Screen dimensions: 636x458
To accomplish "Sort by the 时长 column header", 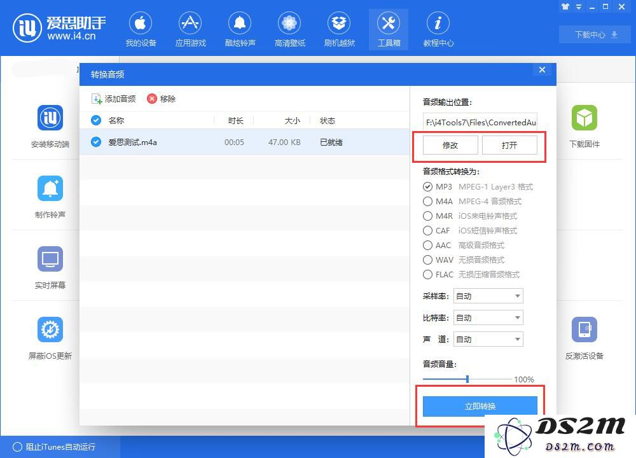I will pyautogui.click(x=236, y=120).
